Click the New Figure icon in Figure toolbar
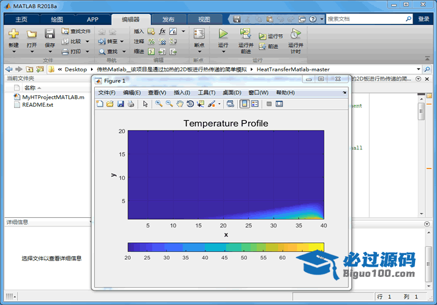The width and height of the screenshot is (437, 305). tap(100, 104)
